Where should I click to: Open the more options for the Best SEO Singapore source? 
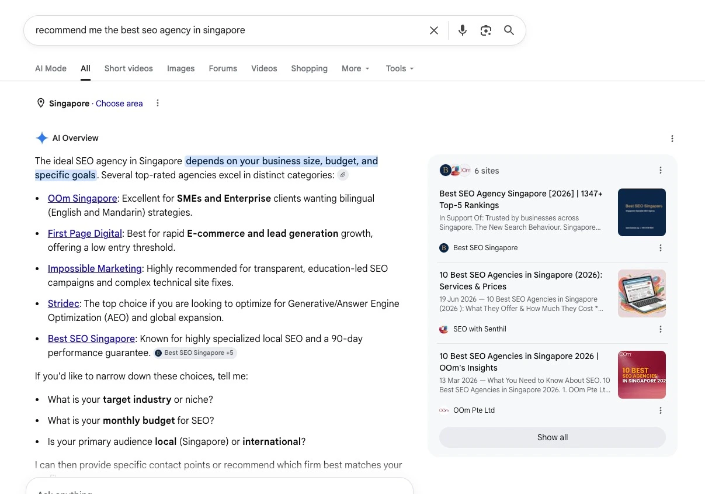point(661,248)
